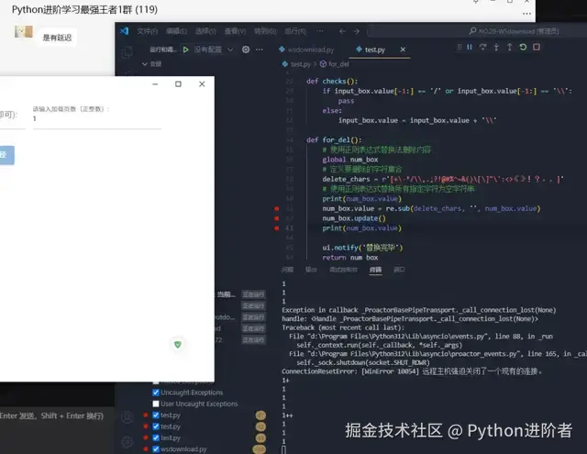The image size is (587, 454).
Task: Go back with the left arrow in title bar
Action: tap(342, 31)
